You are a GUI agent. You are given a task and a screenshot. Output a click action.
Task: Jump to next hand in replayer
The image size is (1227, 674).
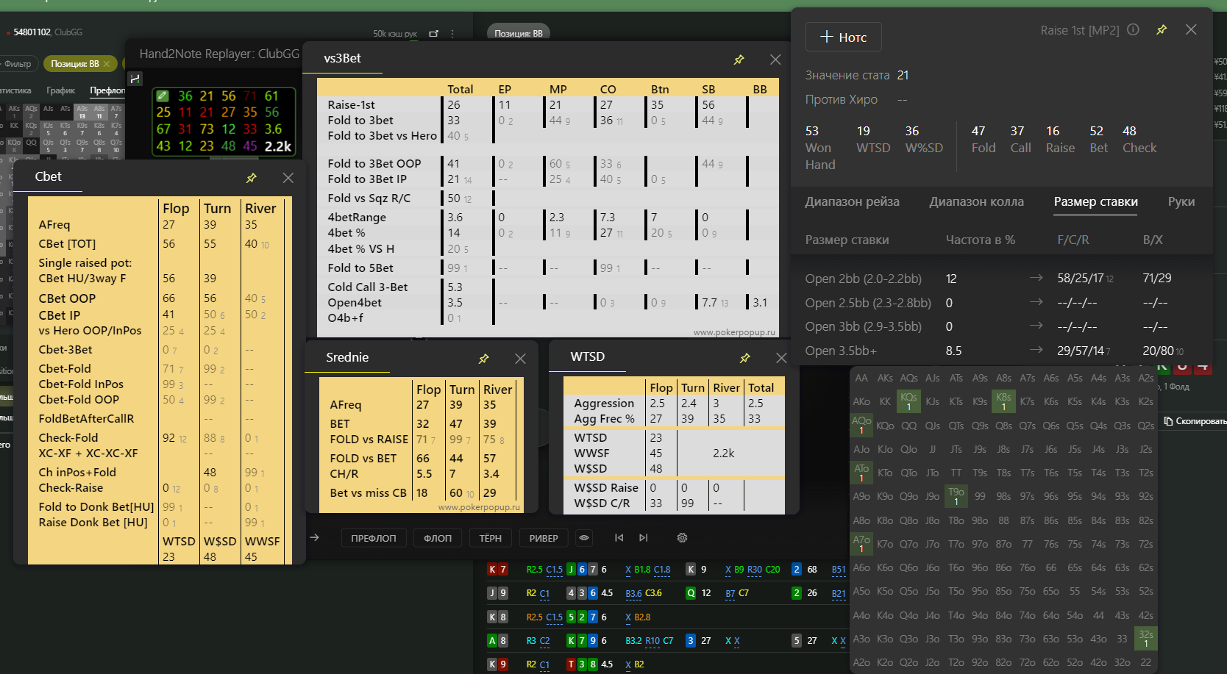(x=644, y=538)
